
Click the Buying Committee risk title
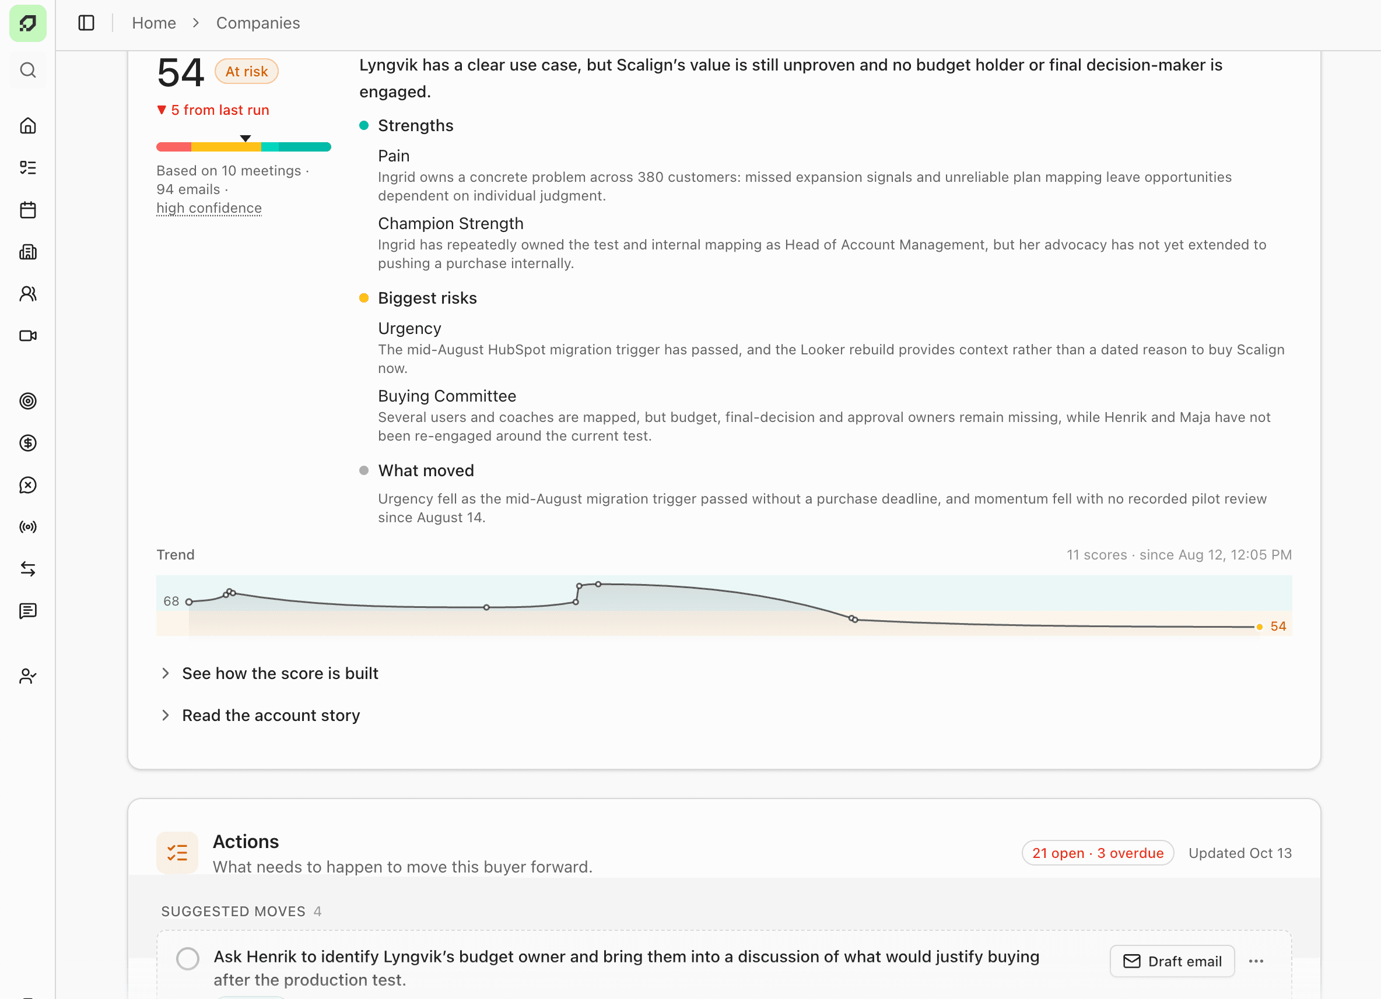pos(447,396)
